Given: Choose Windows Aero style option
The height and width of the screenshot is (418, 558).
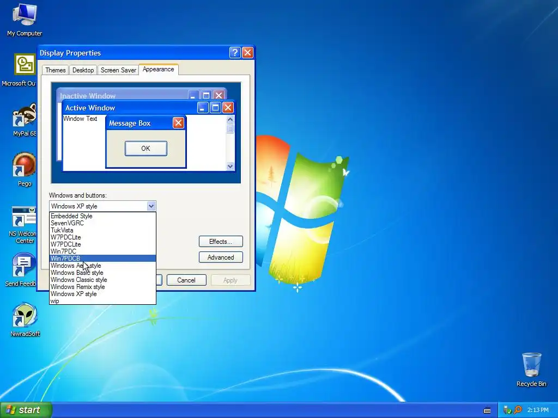Looking at the screenshot, I should tap(102, 266).
